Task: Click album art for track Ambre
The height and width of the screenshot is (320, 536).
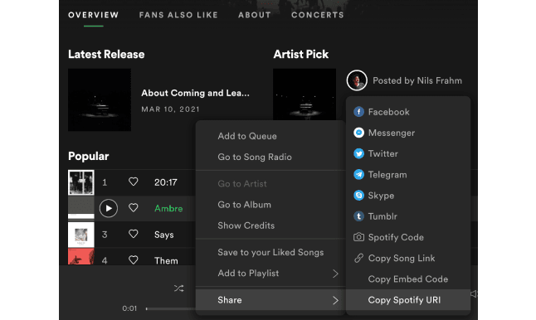Action: pos(81,207)
